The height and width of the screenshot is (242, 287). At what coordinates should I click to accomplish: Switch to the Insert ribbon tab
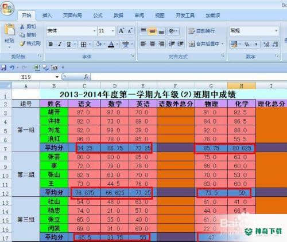(x=47, y=15)
